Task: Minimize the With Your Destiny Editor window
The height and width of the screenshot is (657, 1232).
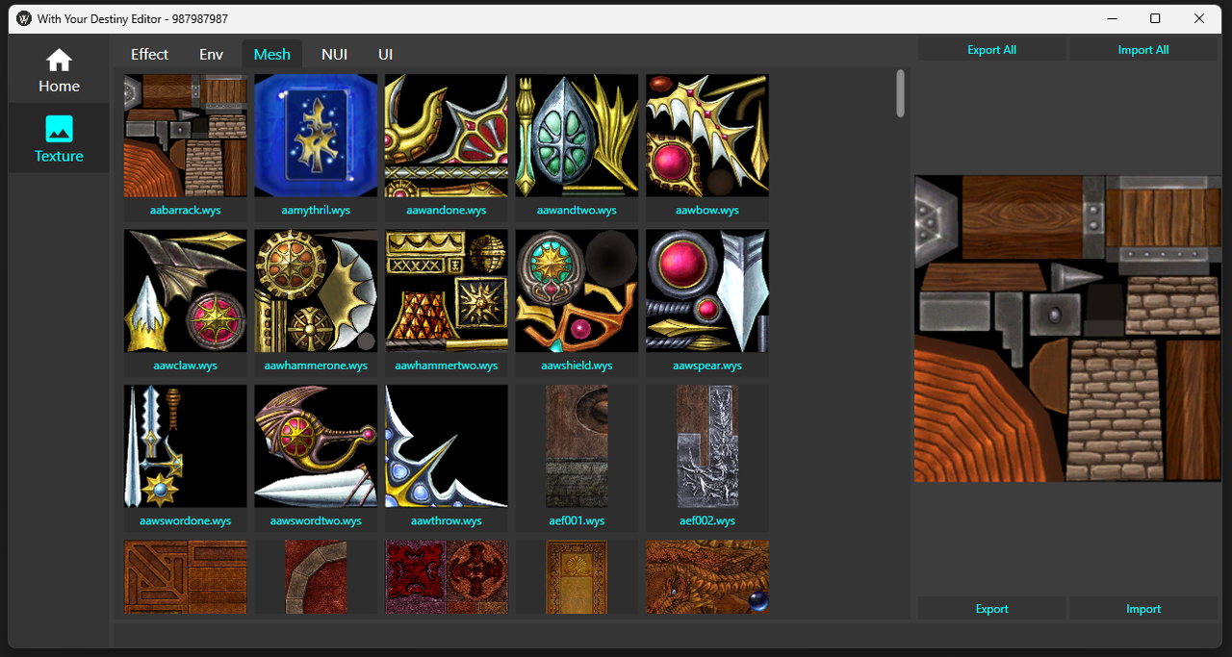Action: [1112, 18]
